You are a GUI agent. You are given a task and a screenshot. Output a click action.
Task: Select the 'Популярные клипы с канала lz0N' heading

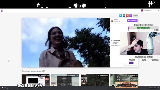click(x=33, y=71)
